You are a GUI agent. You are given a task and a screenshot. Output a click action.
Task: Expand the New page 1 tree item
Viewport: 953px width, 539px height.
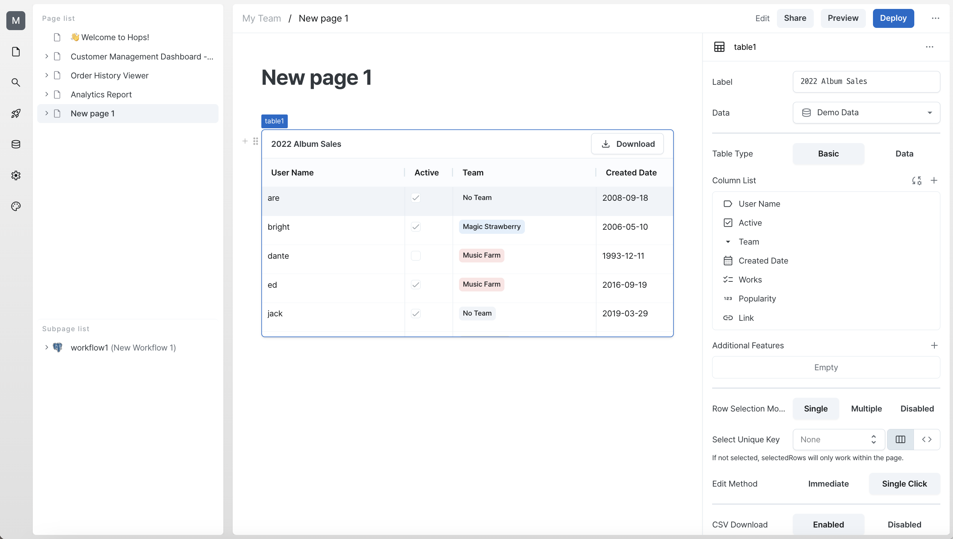[47, 113]
